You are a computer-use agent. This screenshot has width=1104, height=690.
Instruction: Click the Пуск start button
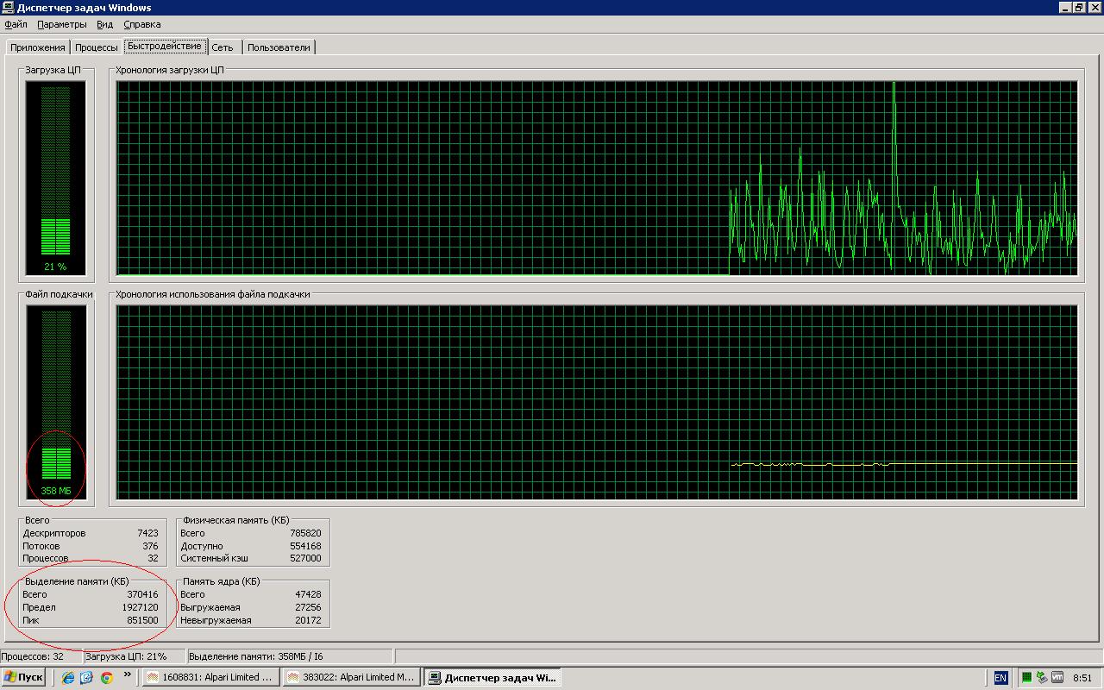(23, 678)
